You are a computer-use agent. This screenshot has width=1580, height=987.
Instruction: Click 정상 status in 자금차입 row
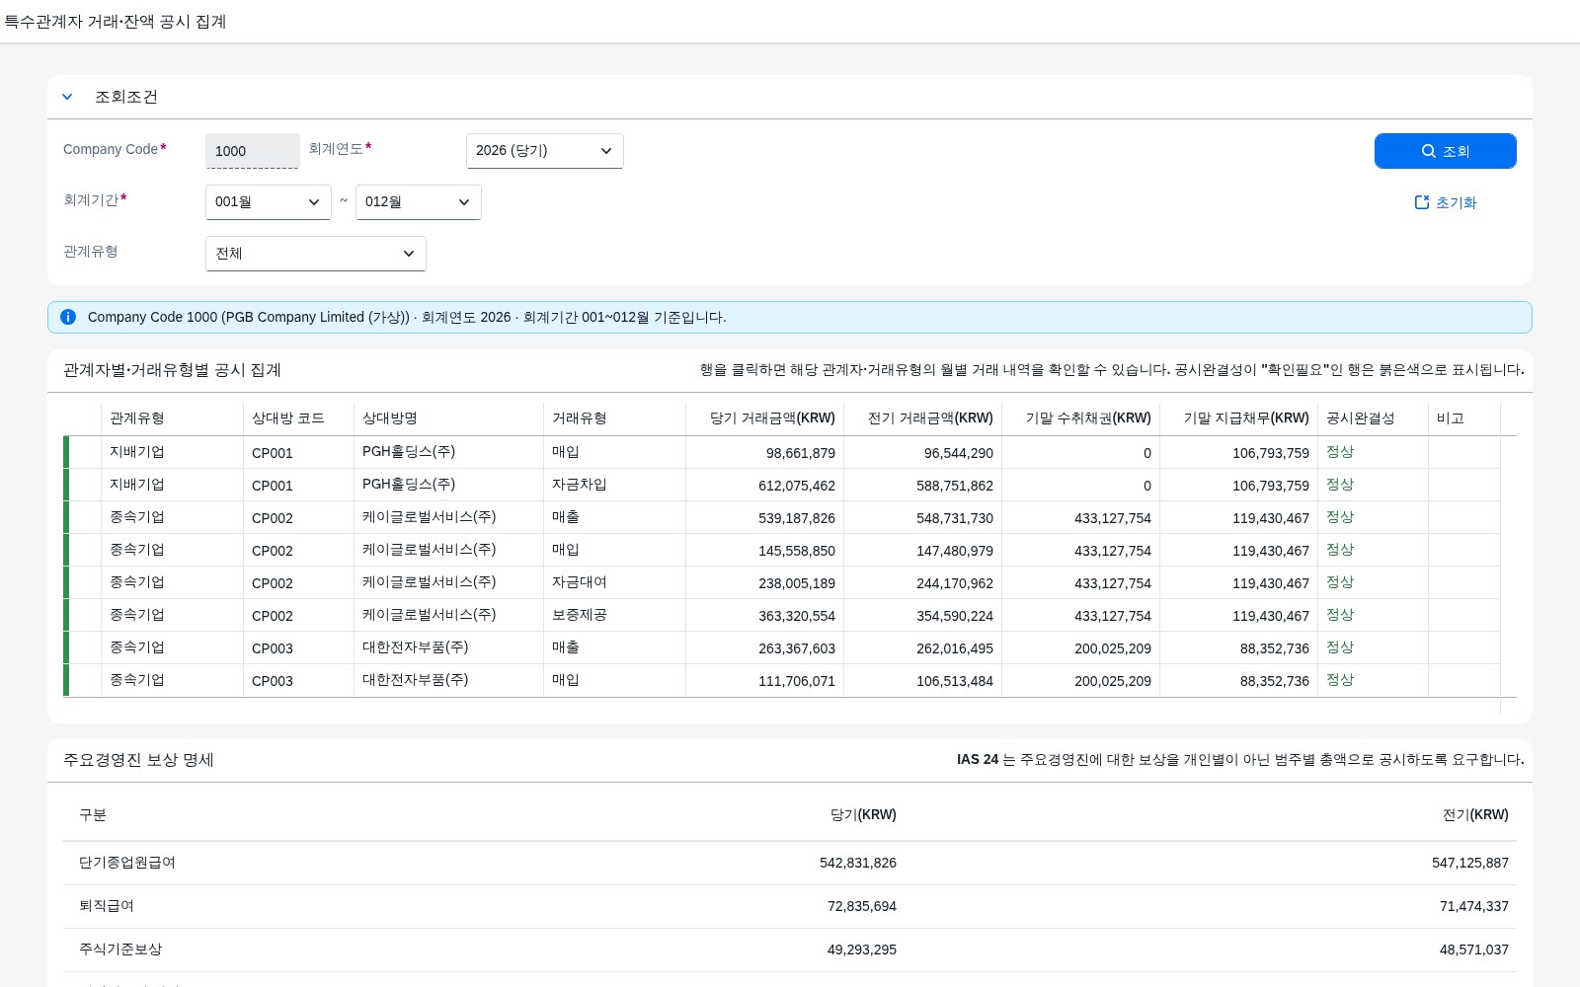point(1339,485)
